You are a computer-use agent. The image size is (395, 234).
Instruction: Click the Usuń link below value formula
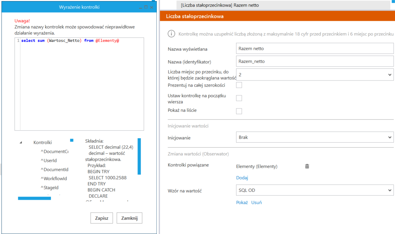pos(256,202)
